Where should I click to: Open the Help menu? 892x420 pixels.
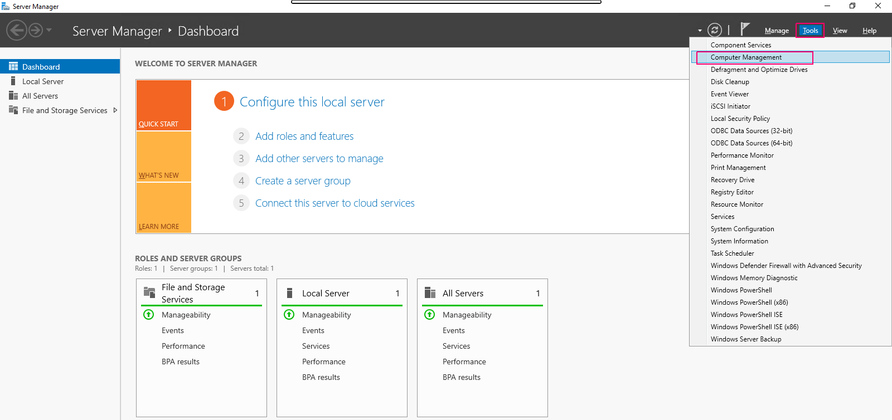pyautogui.click(x=869, y=31)
